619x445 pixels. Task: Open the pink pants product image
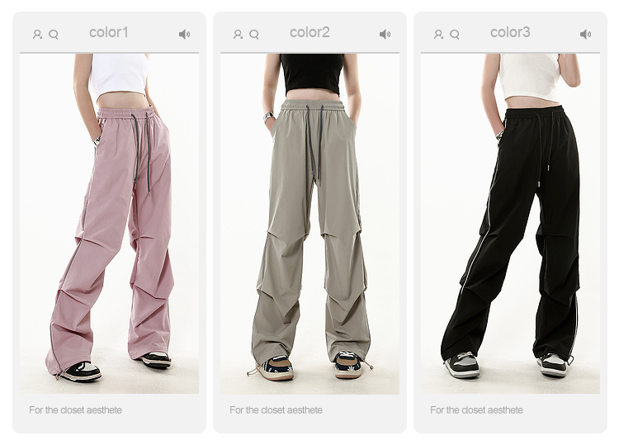(109, 224)
